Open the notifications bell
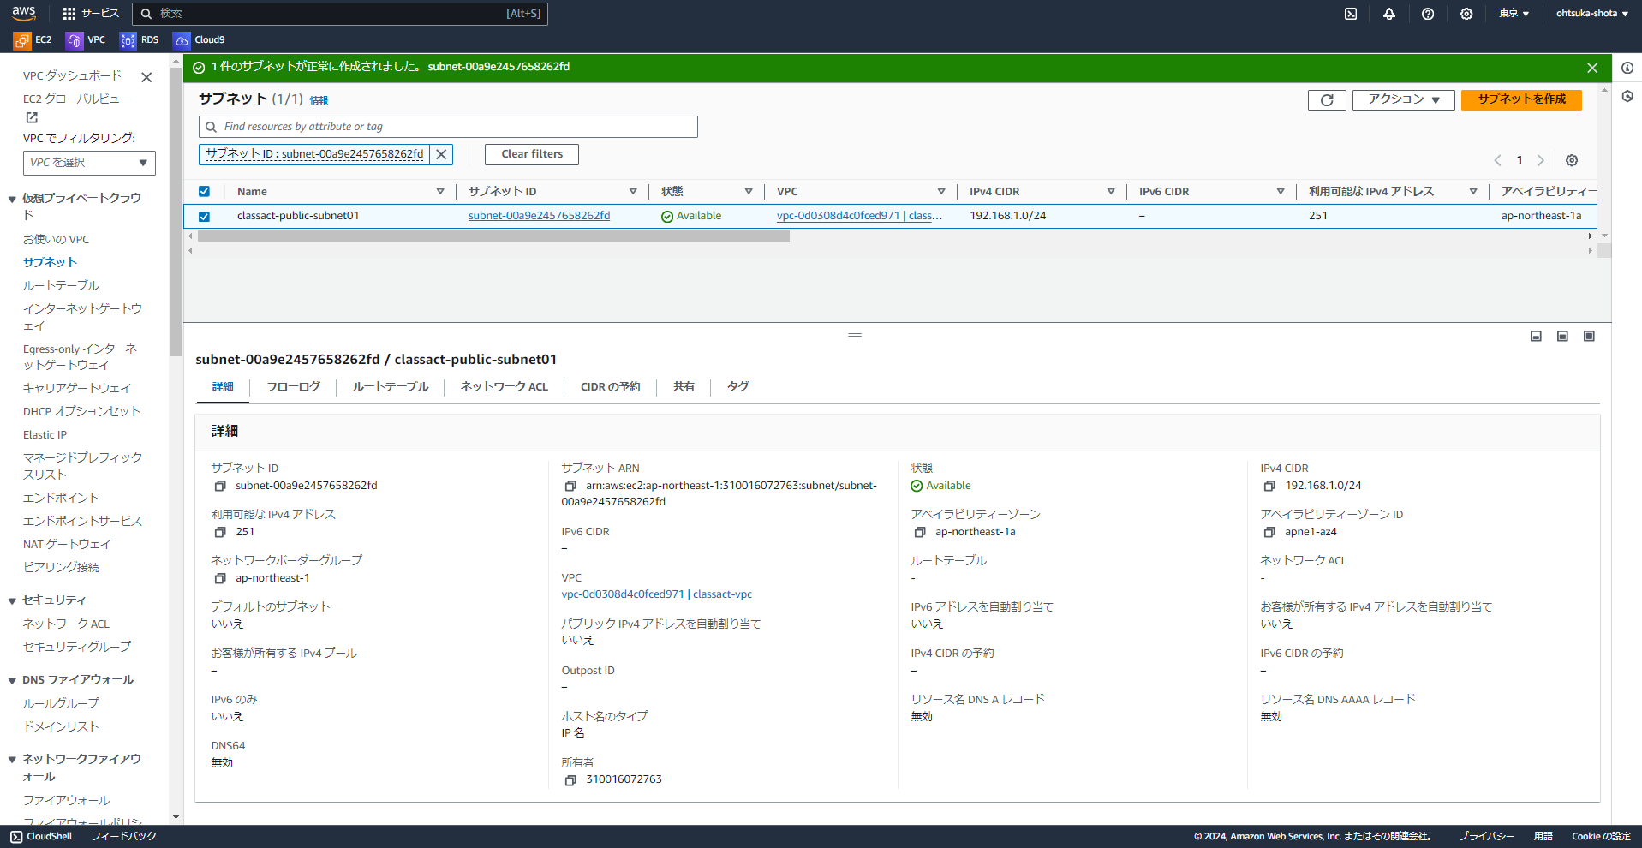Screen dimensions: 1642x848 pos(1389,14)
